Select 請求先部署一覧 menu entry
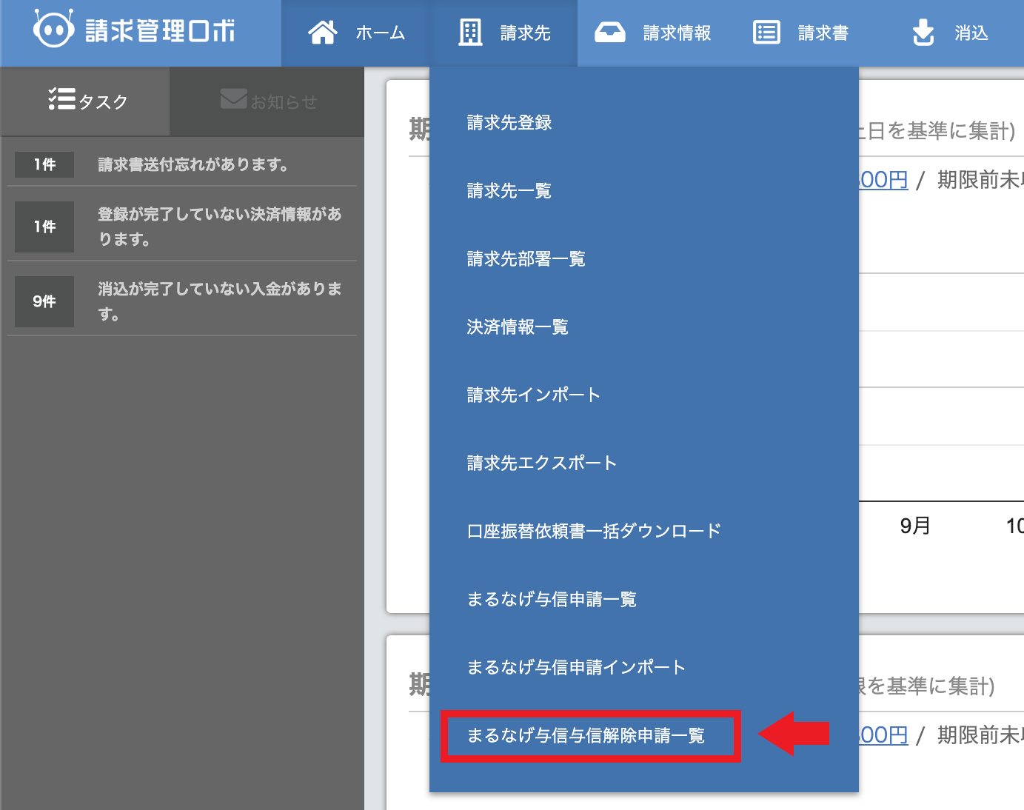 click(x=526, y=259)
